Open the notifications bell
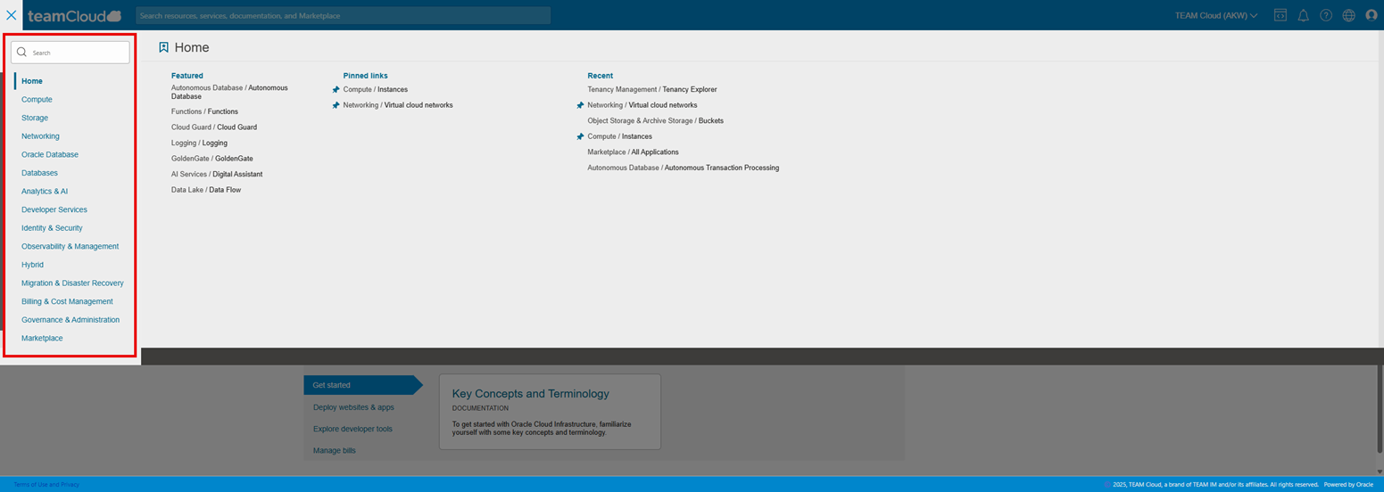 pyautogui.click(x=1303, y=15)
